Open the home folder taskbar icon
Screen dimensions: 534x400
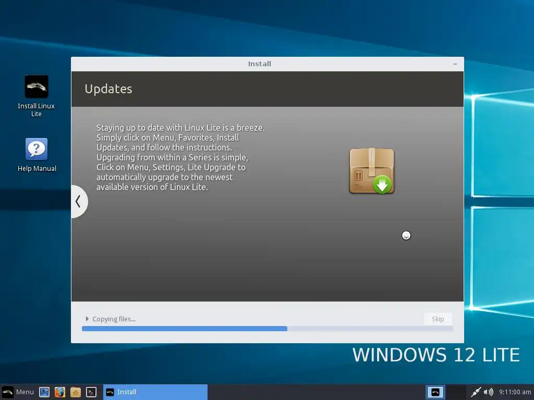75,392
